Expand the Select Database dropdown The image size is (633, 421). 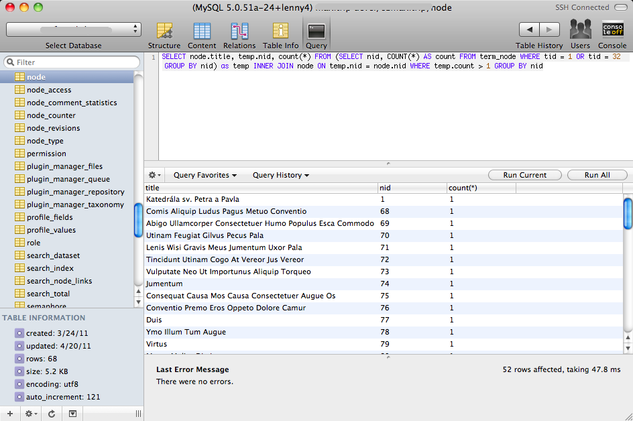click(x=74, y=29)
